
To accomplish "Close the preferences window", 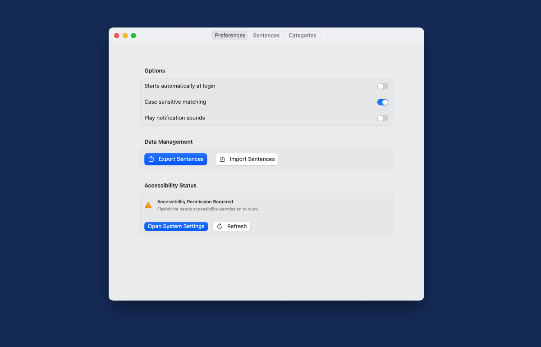I will click(x=116, y=36).
